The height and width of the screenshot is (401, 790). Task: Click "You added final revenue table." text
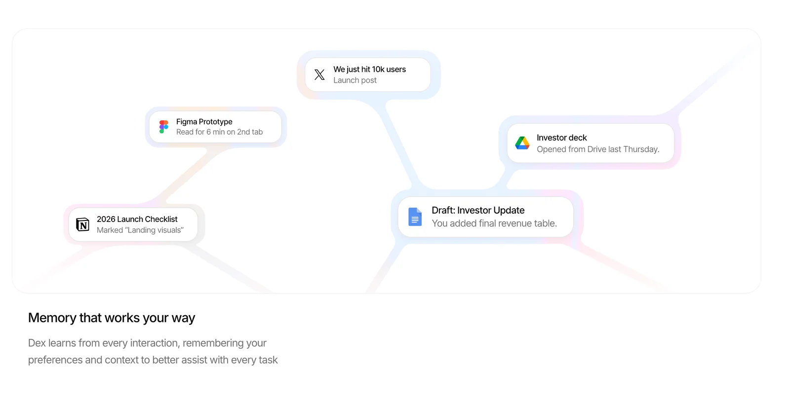494,223
